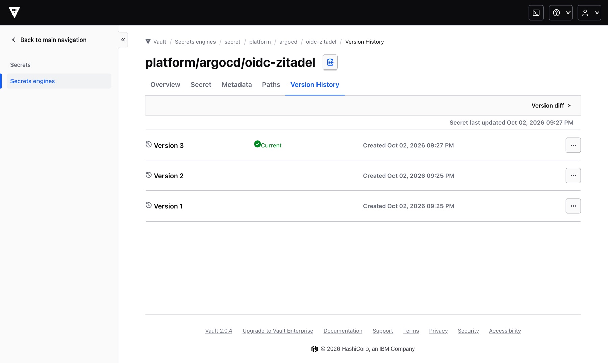Select Secrets engines in sidebar
Image resolution: width=608 pixels, height=363 pixels.
tap(59, 81)
